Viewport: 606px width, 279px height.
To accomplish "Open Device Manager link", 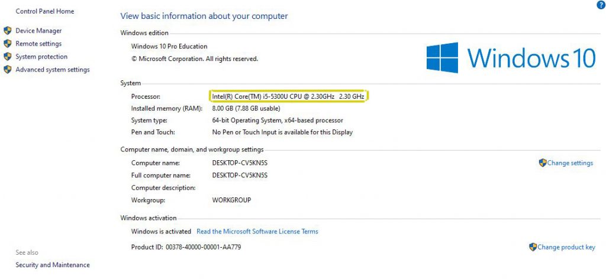I will pos(38,31).
